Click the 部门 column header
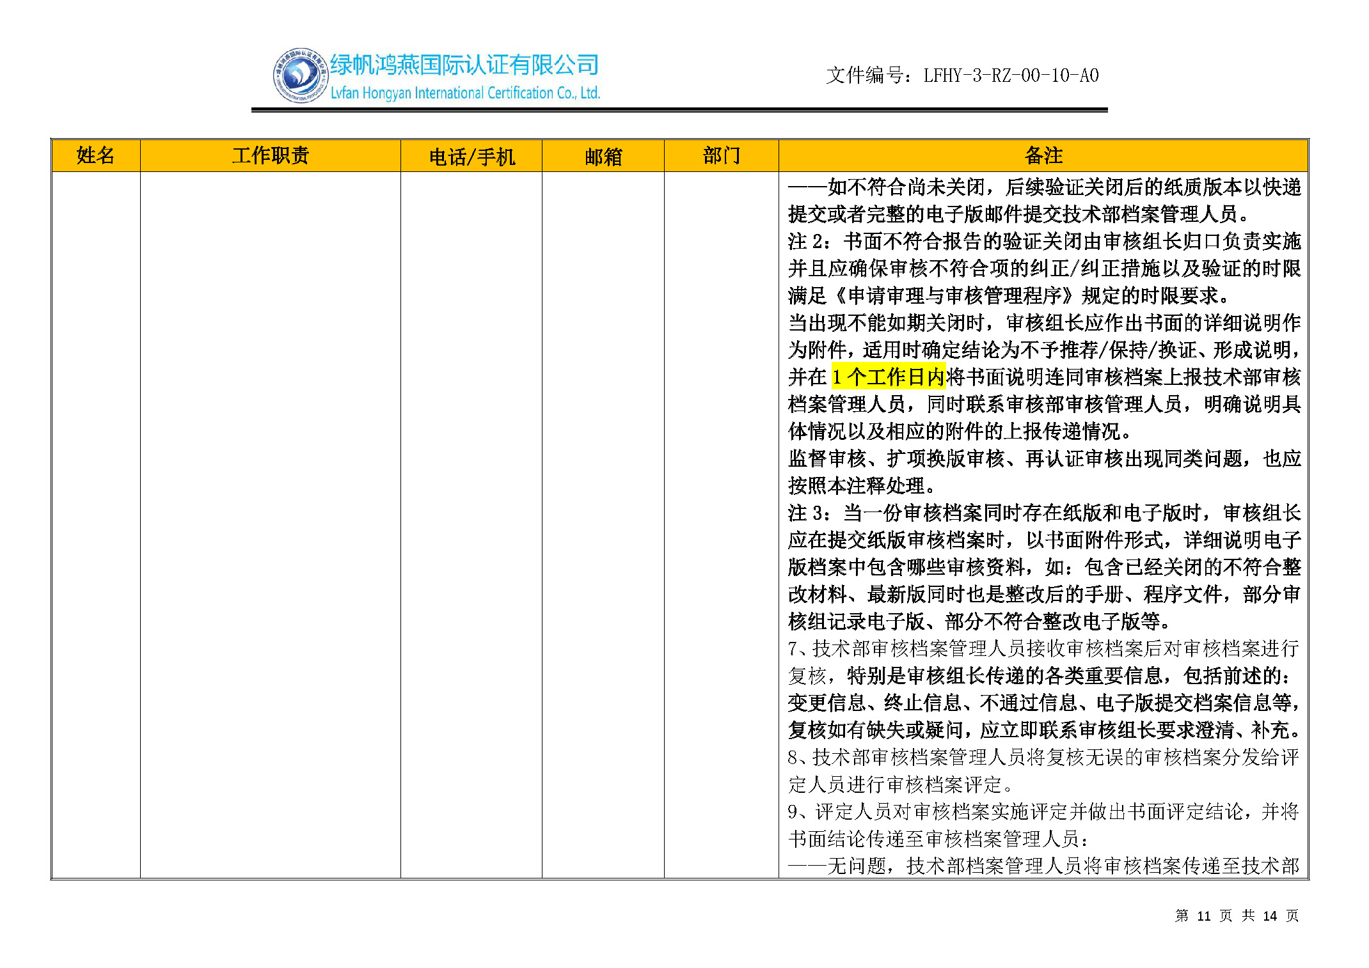 click(x=721, y=155)
